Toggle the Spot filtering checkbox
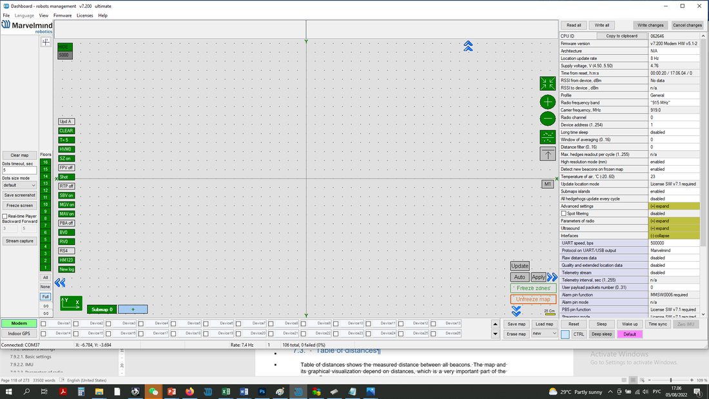The image size is (709, 399). coord(564,213)
